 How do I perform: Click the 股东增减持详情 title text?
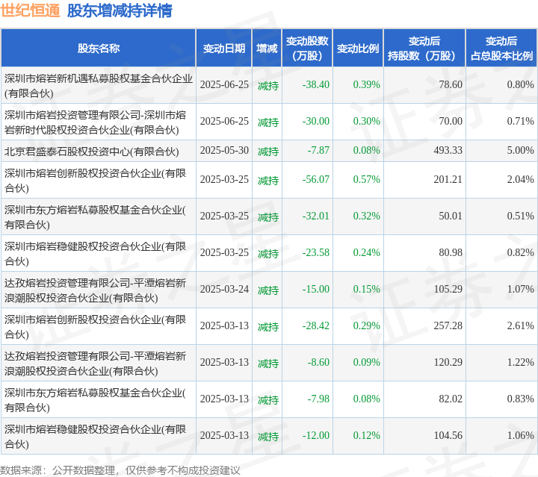point(120,10)
